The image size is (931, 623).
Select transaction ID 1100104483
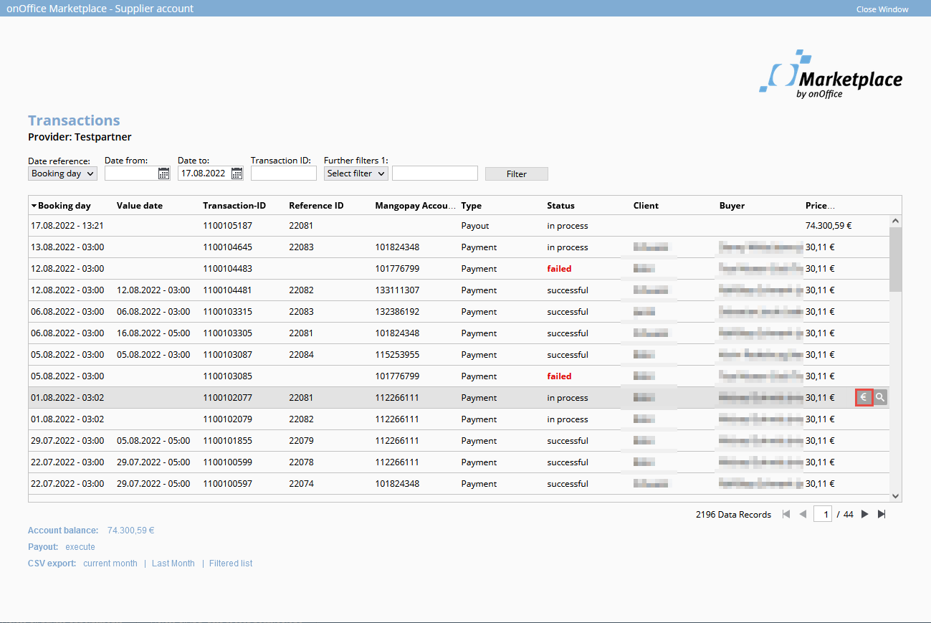228,269
